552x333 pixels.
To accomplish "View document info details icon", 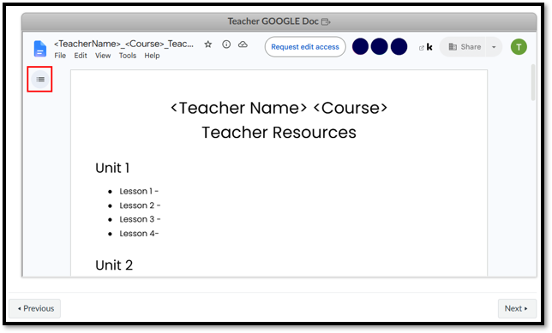I will [x=226, y=45].
